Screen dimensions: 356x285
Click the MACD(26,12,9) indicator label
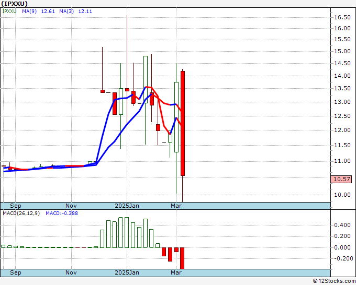coord(21,213)
